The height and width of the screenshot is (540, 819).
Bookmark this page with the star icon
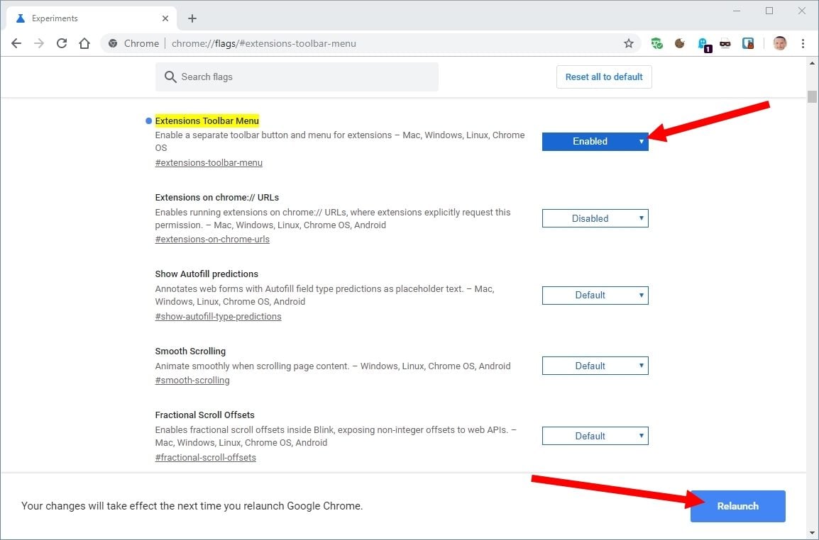coord(629,43)
